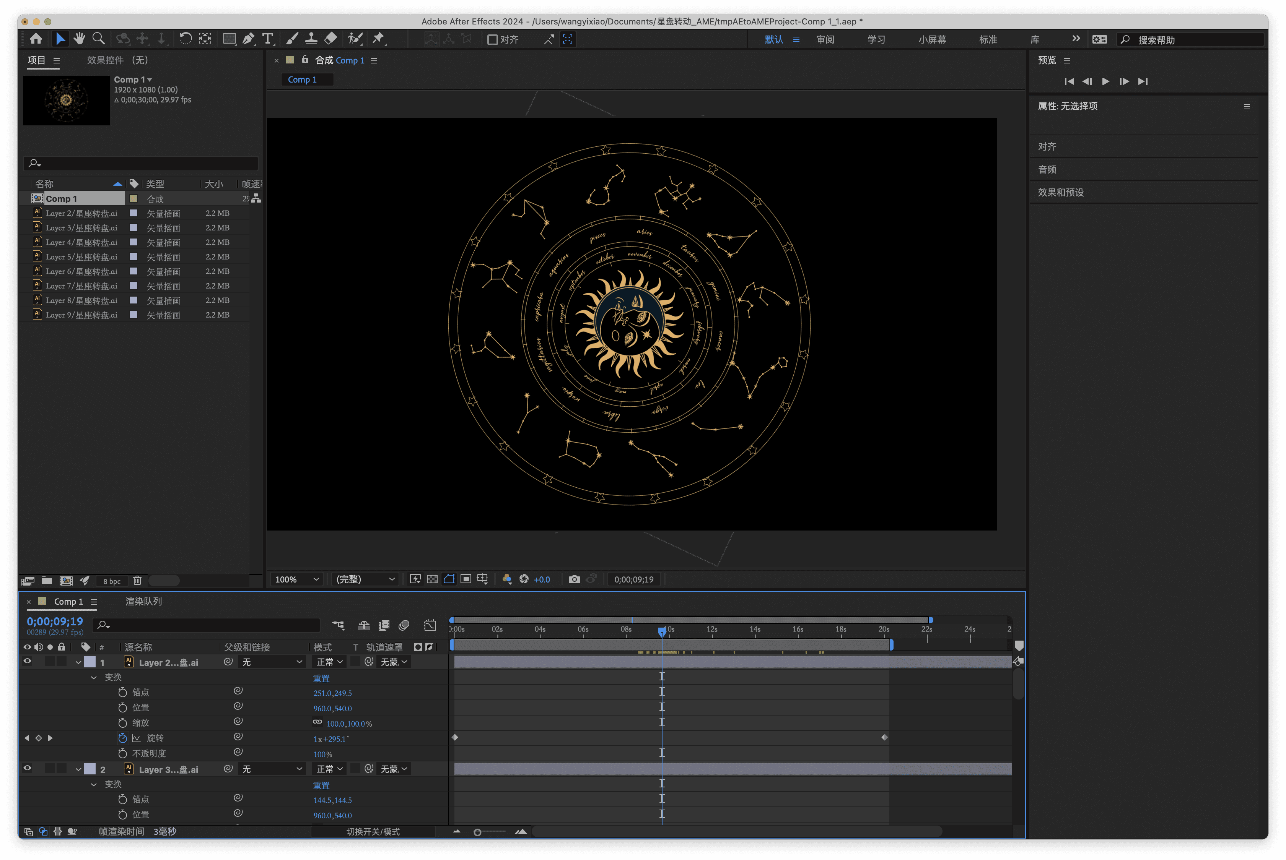The height and width of the screenshot is (860, 1286).
Task: Select the Hand tool
Action: (x=80, y=39)
